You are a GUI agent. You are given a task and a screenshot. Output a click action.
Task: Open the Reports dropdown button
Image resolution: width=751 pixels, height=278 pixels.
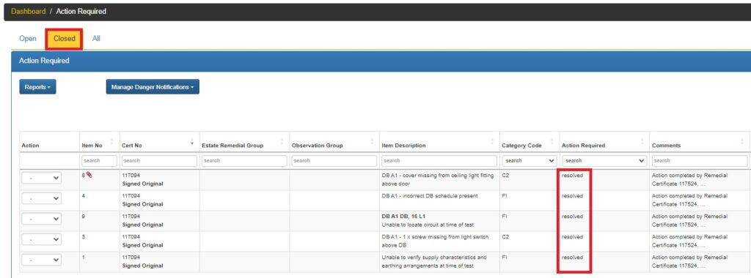[37, 87]
